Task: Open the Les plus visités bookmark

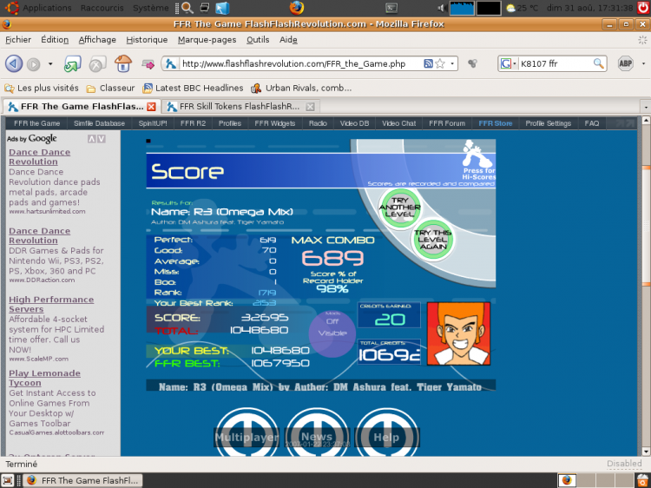Action: (x=42, y=88)
